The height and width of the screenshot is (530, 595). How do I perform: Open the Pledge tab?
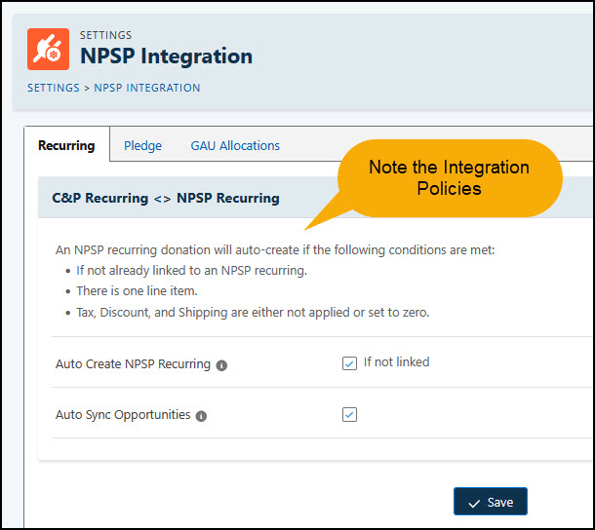point(142,146)
